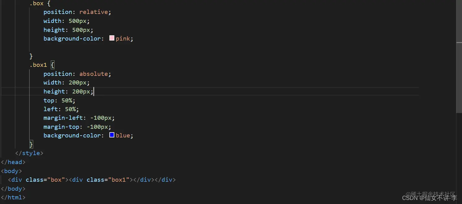Click the word 'pink' color value
462x204 pixels.
[x=123, y=39]
